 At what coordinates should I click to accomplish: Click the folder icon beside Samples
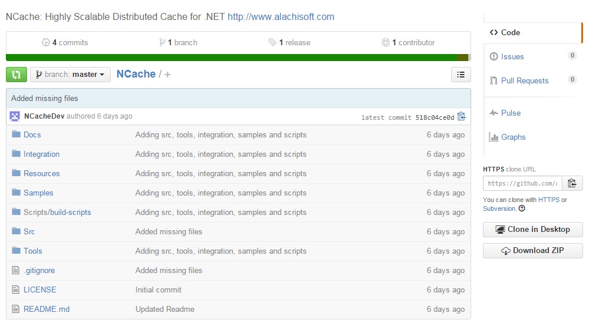pyautogui.click(x=16, y=192)
